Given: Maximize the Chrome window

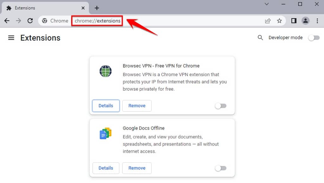Looking at the screenshot, I should pos(300,4).
